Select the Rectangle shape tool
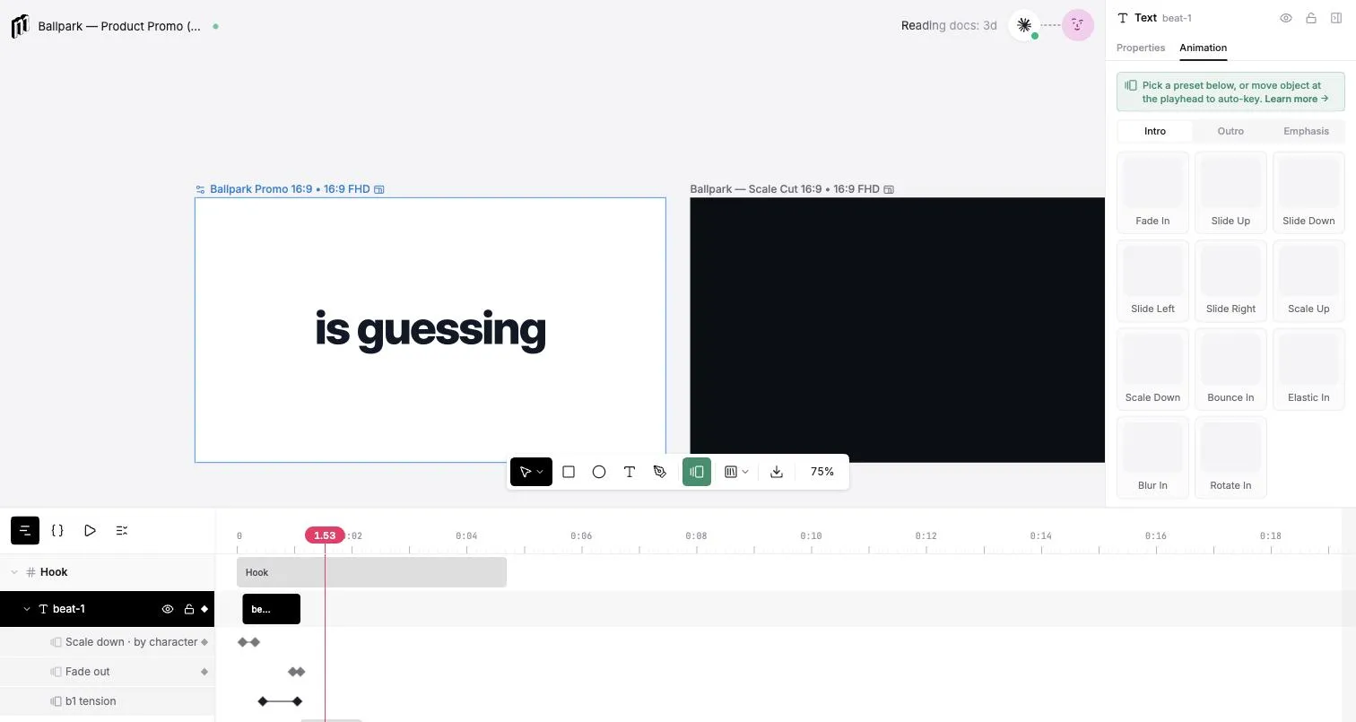This screenshot has height=722, width=1356. coord(569,472)
